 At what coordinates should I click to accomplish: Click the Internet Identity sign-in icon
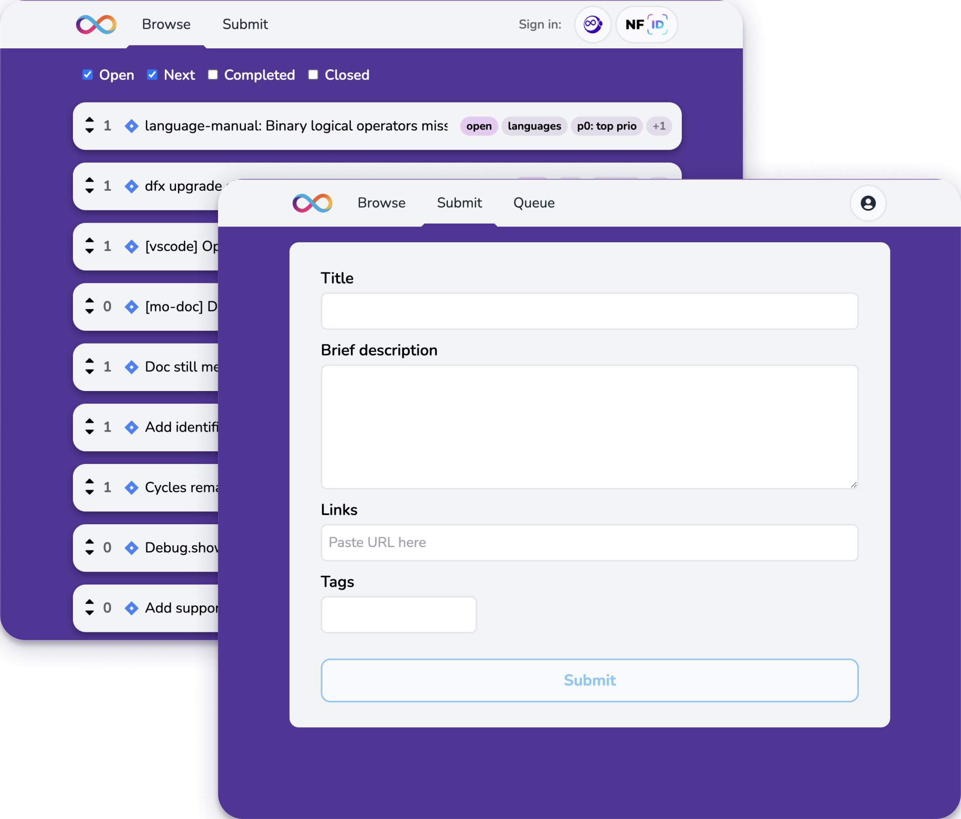tap(592, 24)
